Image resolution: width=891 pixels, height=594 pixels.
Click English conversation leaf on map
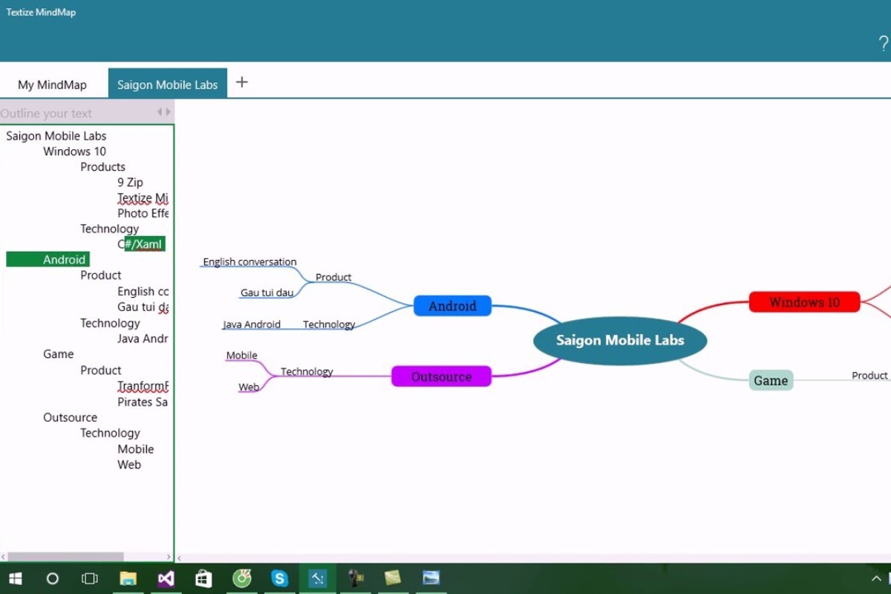click(x=249, y=262)
